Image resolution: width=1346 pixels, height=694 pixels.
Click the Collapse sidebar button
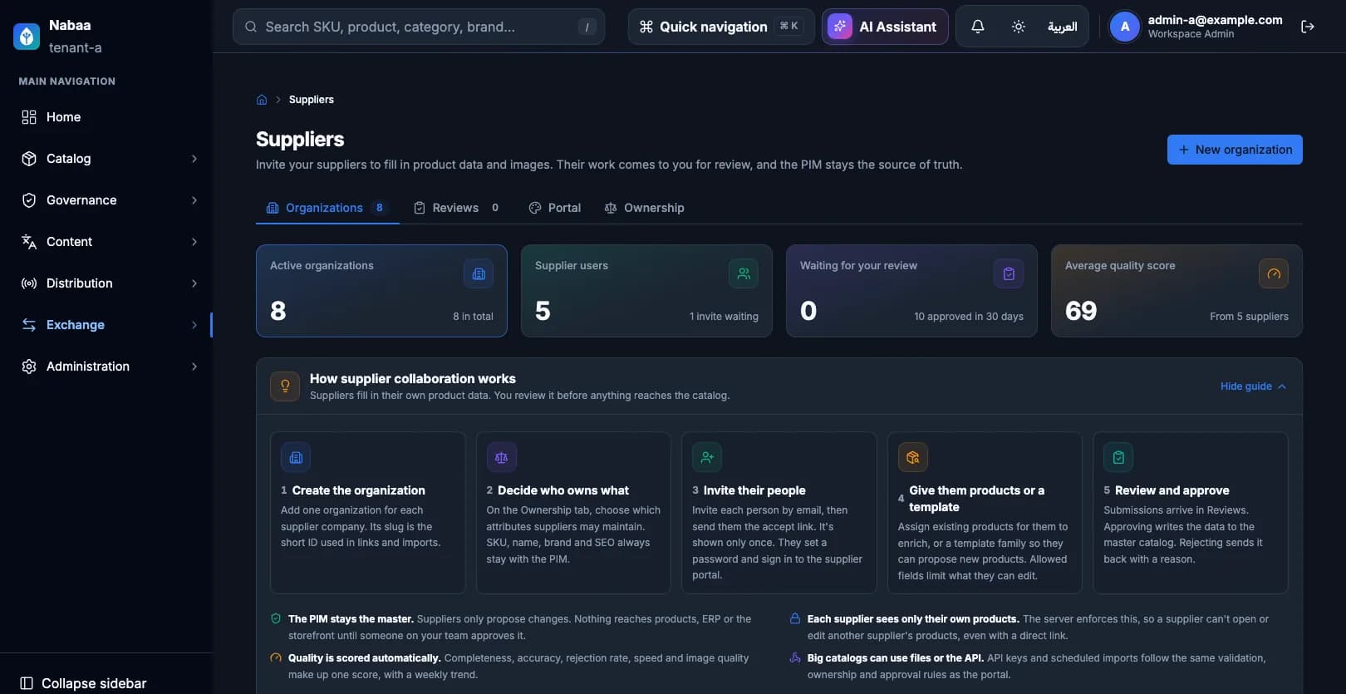[83, 683]
